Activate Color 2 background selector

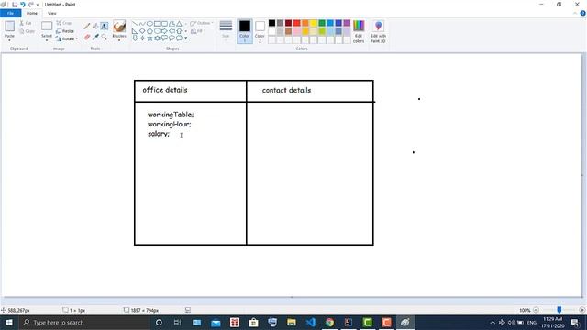point(260,31)
